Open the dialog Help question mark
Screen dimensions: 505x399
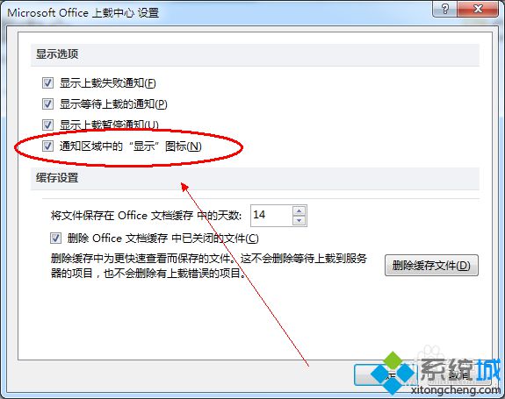[444, 9]
